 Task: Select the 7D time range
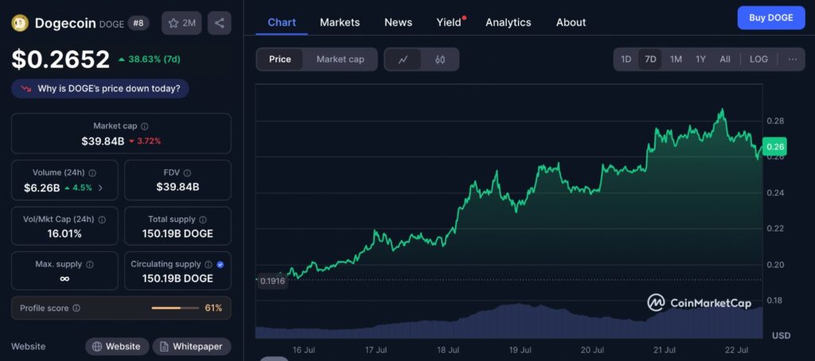pyautogui.click(x=650, y=59)
